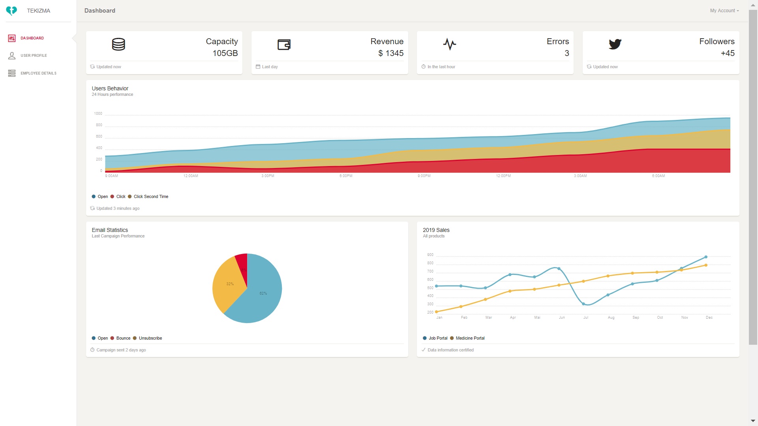Click the Email Statistics pie chart
Viewport: 758px width, 426px height.
click(x=247, y=288)
